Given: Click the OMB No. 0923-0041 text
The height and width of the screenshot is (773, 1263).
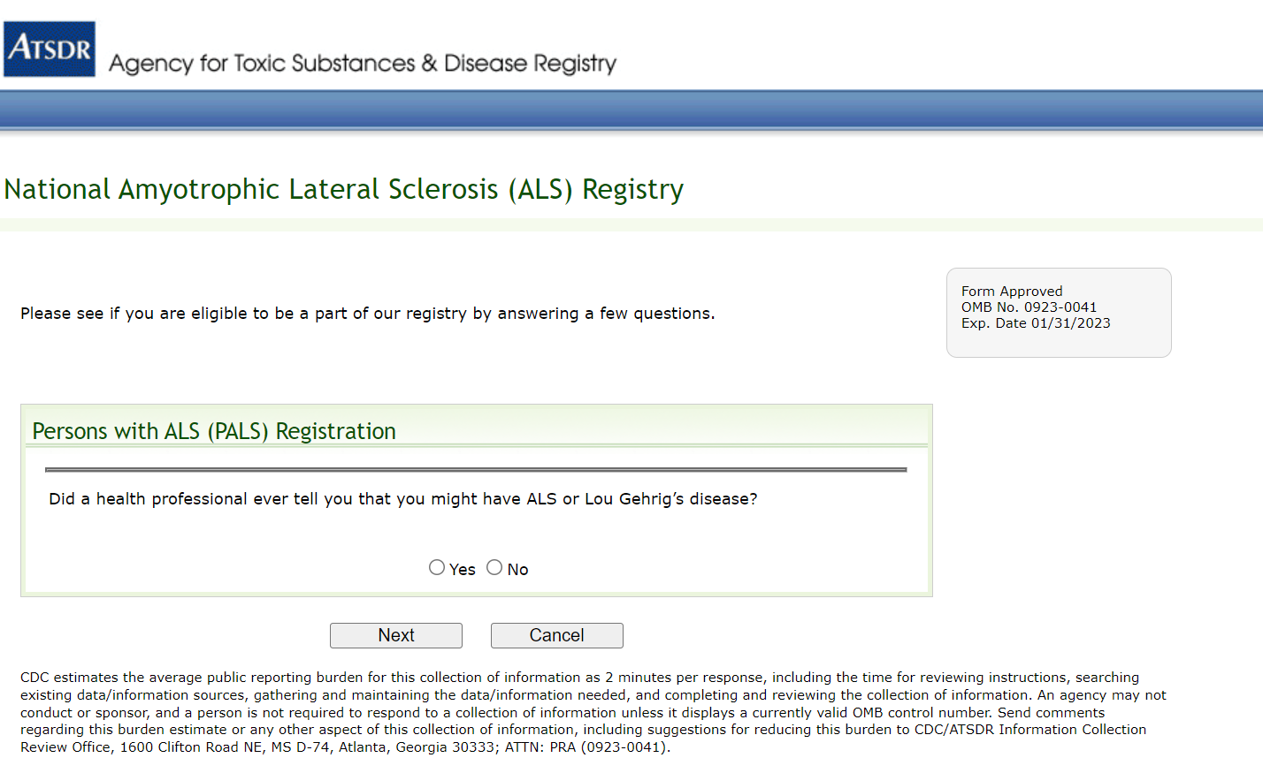Looking at the screenshot, I should [1029, 307].
